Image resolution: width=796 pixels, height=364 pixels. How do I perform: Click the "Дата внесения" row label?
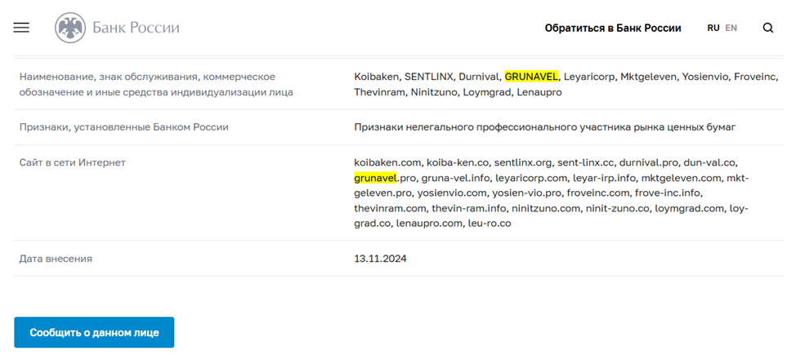pos(56,259)
